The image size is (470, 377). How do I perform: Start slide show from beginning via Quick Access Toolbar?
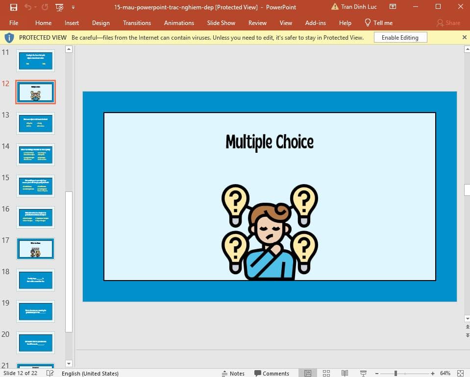(x=59, y=7)
